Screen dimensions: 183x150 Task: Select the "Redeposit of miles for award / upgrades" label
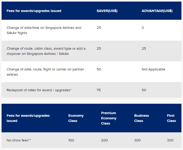(x=39, y=90)
